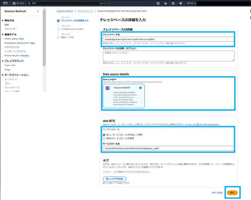Click the Amazon Redshift logo icon

pyautogui.click(x=107, y=88)
